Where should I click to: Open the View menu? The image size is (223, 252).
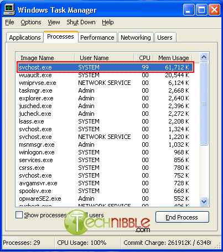point(54,22)
